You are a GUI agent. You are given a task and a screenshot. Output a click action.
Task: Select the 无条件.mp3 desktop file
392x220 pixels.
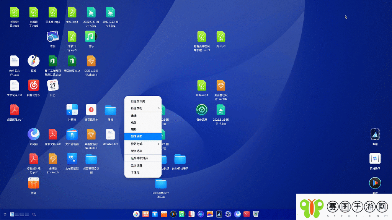coord(53,13)
